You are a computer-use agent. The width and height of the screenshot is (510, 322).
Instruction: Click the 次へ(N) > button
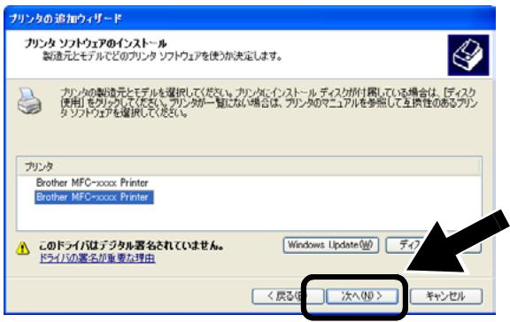tap(362, 296)
